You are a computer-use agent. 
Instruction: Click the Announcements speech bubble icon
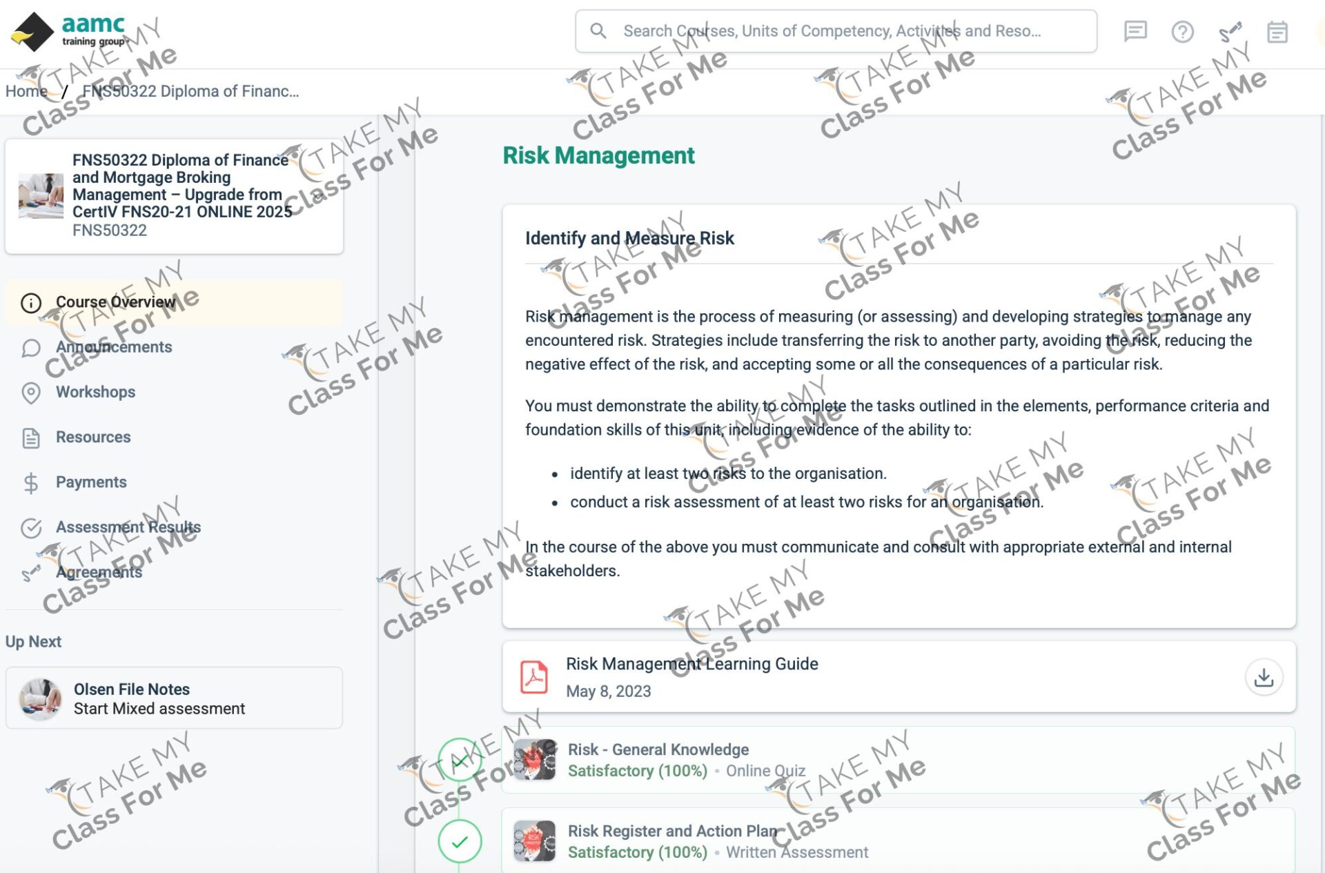(x=31, y=348)
